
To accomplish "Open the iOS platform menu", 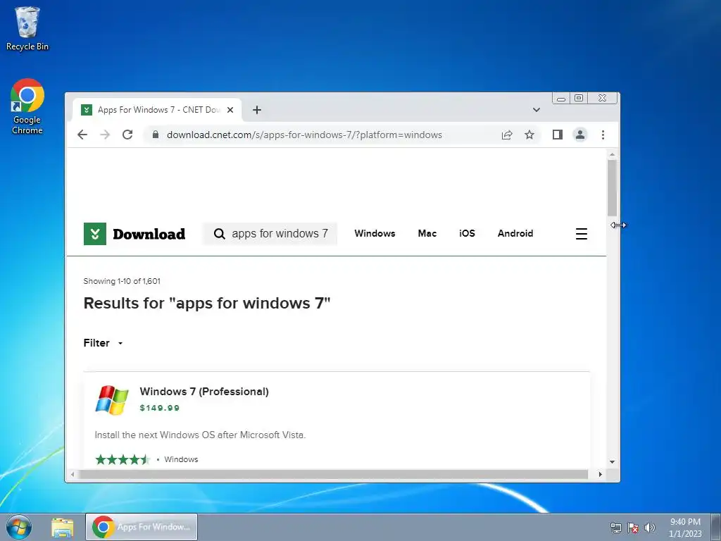I will 467,233.
